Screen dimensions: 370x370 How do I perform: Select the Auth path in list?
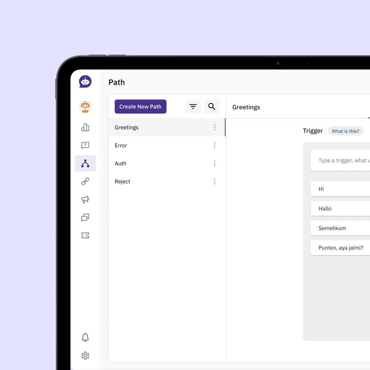pos(167,163)
